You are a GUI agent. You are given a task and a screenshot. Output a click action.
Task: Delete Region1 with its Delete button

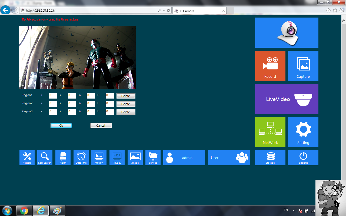pos(126,96)
